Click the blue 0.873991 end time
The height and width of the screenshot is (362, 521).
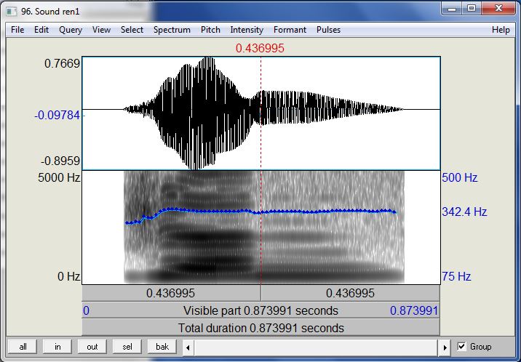coord(414,311)
